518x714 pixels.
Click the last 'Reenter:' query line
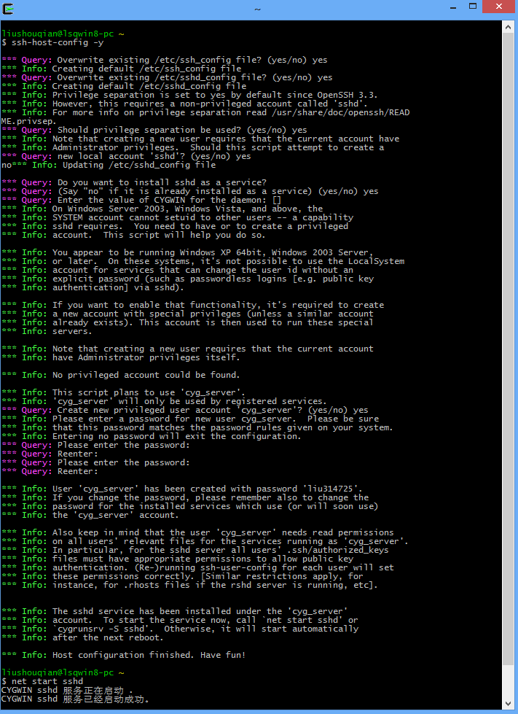point(50,471)
